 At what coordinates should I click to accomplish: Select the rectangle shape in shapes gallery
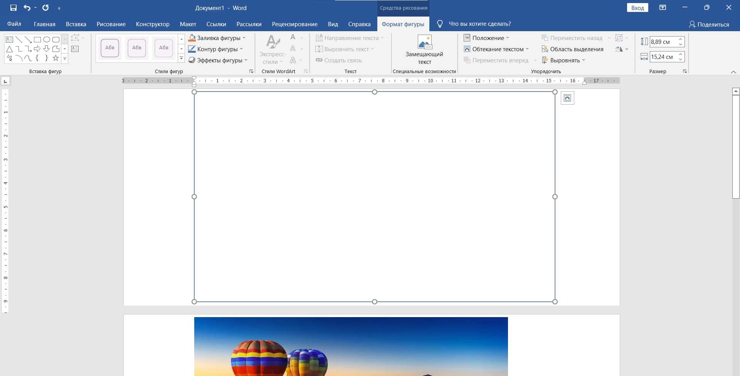[37, 40]
